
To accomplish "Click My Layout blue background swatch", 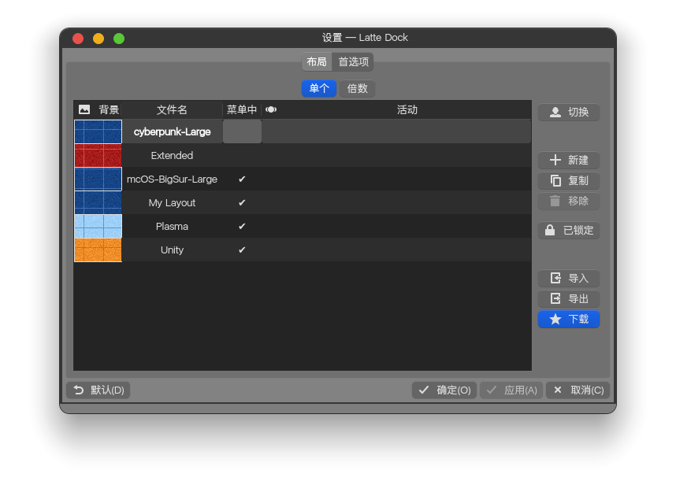I will click(98, 203).
